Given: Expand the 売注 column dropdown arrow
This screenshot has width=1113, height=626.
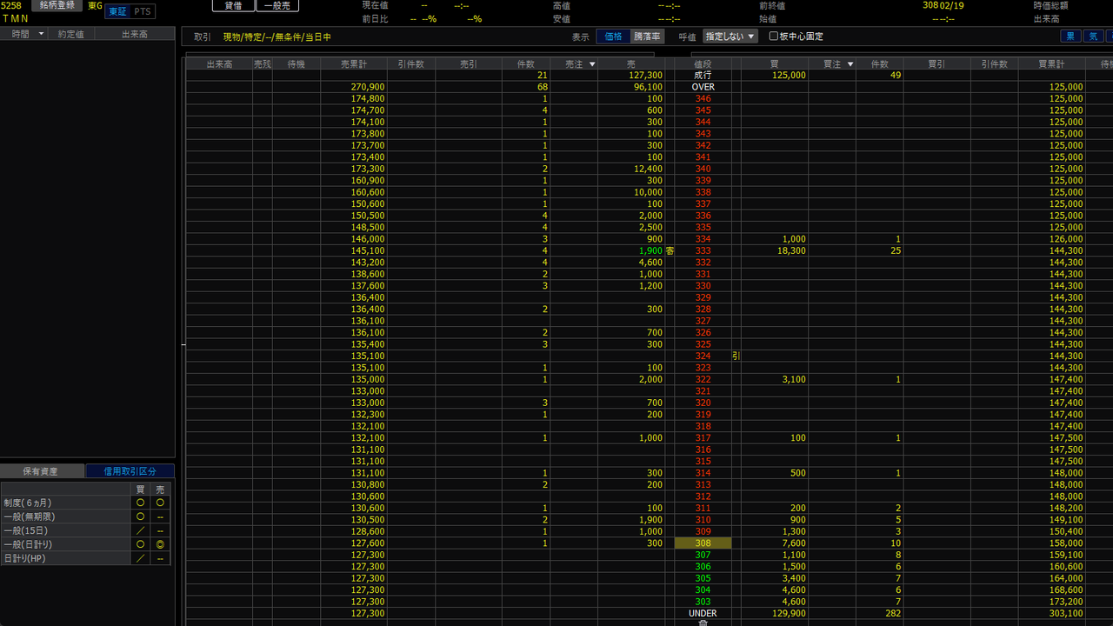Looking at the screenshot, I should pyautogui.click(x=592, y=64).
